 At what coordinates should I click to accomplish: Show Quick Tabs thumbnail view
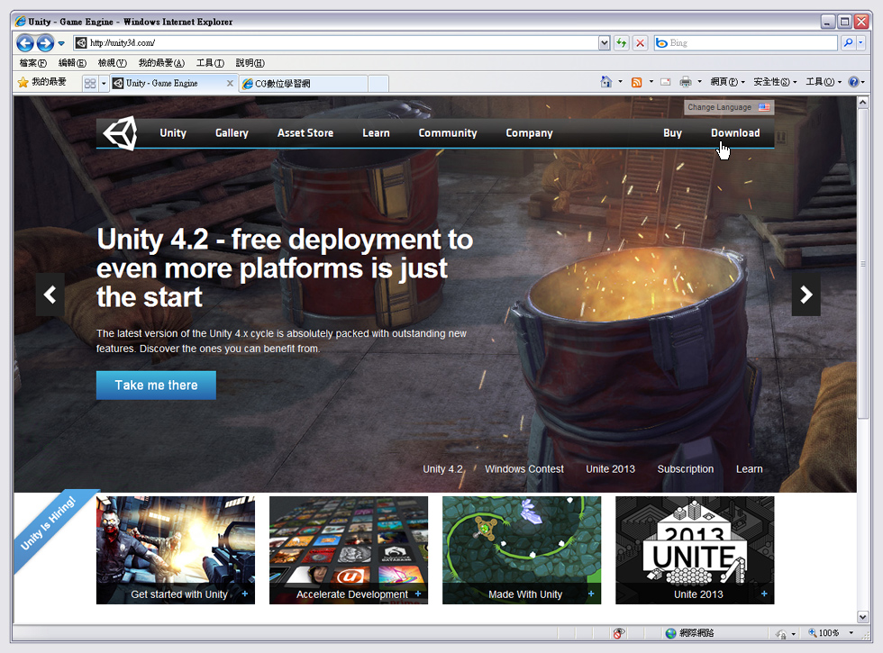click(90, 83)
